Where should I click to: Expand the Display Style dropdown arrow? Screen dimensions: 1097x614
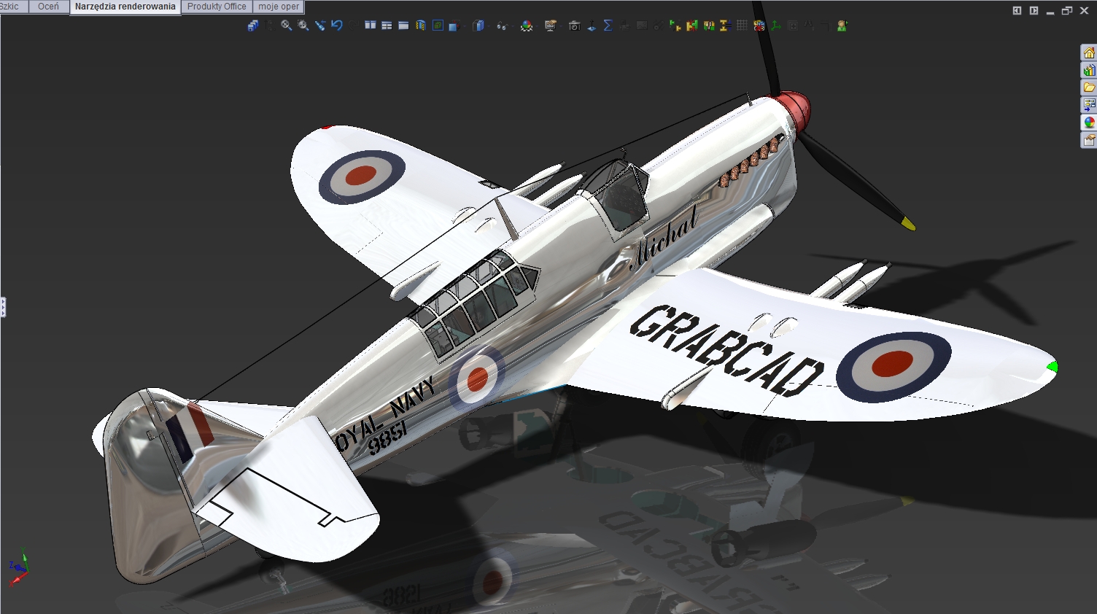click(x=489, y=26)
